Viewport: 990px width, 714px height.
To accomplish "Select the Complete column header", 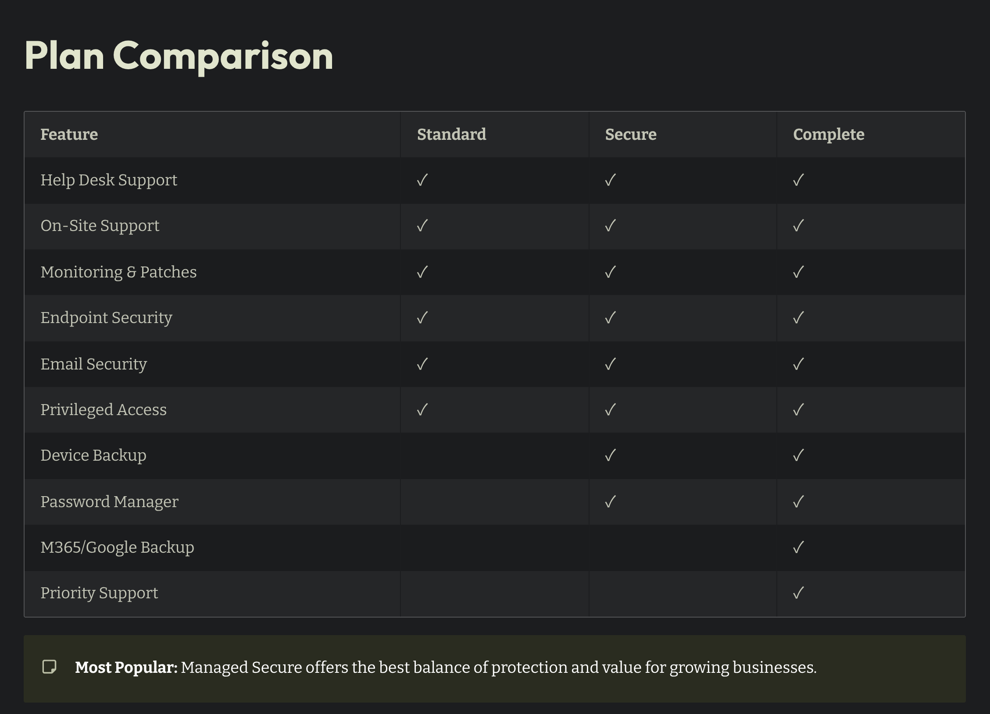I will point(828,135).
